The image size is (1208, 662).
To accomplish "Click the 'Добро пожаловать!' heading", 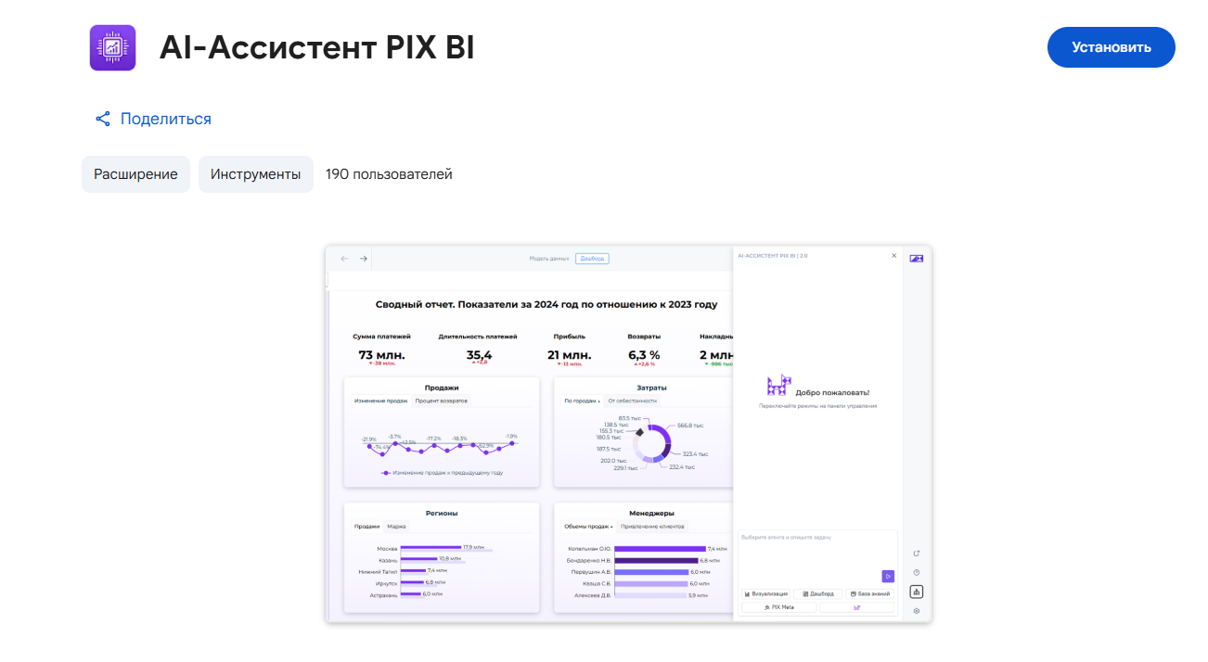I will pos(832,393).
